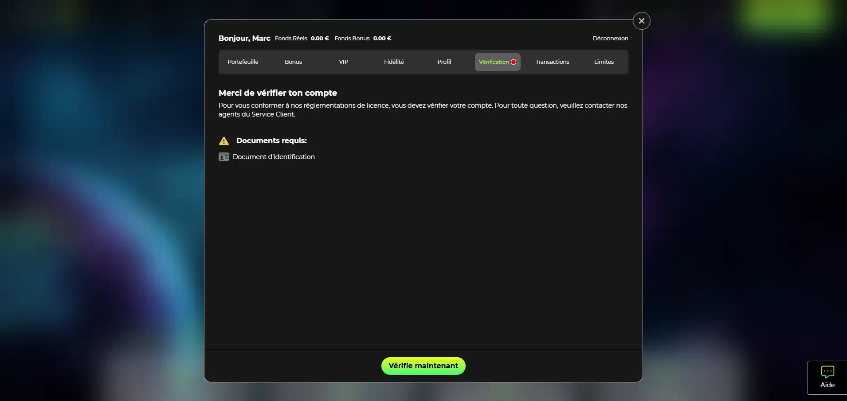Select the document d'identification card icon
The image size is (847, 401).
pos(224,156)
